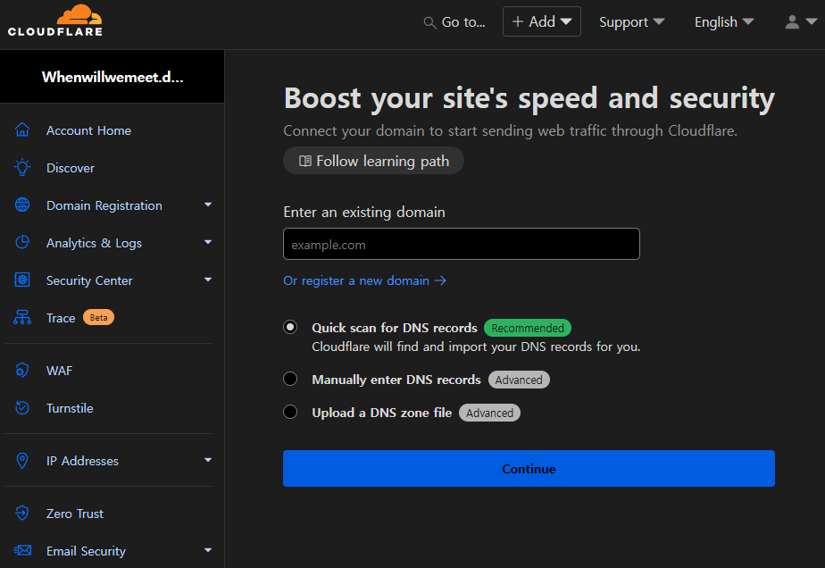Expand the Email Security submenu arrow
The height and width of the screenshot is (568, 825).
point(208,550)
